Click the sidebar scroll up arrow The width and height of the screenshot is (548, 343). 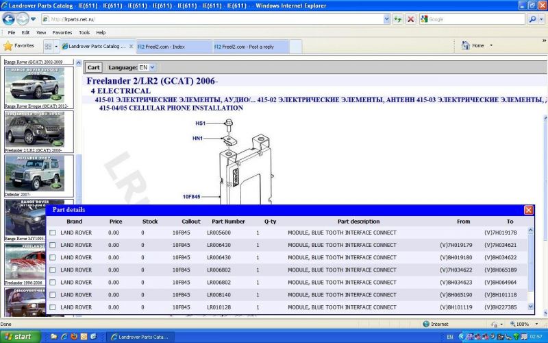point(79,63)
